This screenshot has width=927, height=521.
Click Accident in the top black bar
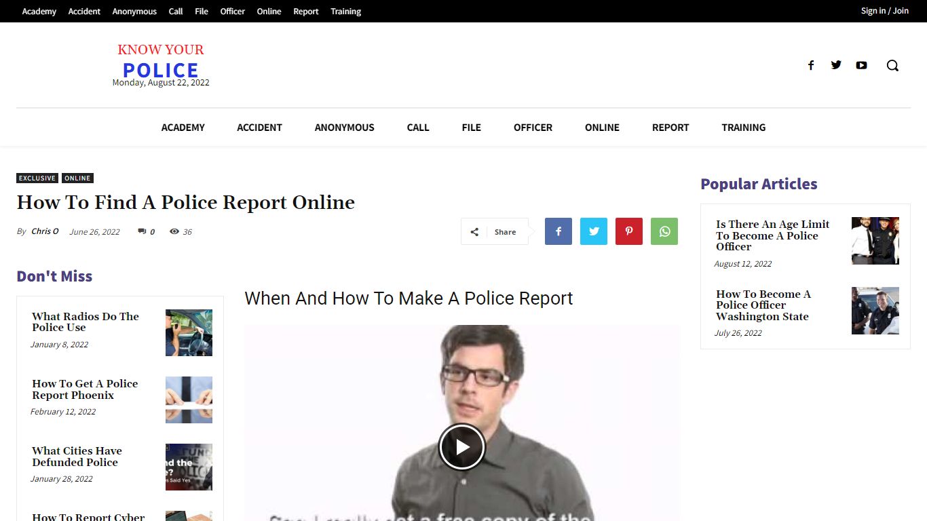click(84, 12)
